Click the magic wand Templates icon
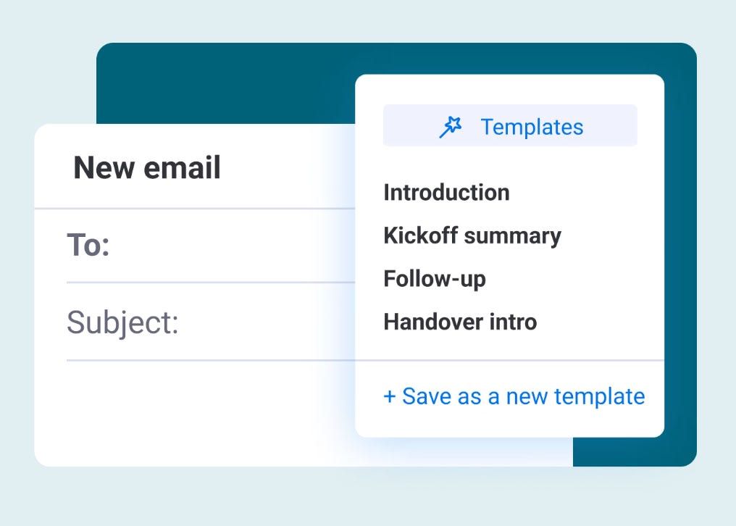The height and width of the screenshot is (526, 736). [x=451, y=128]
